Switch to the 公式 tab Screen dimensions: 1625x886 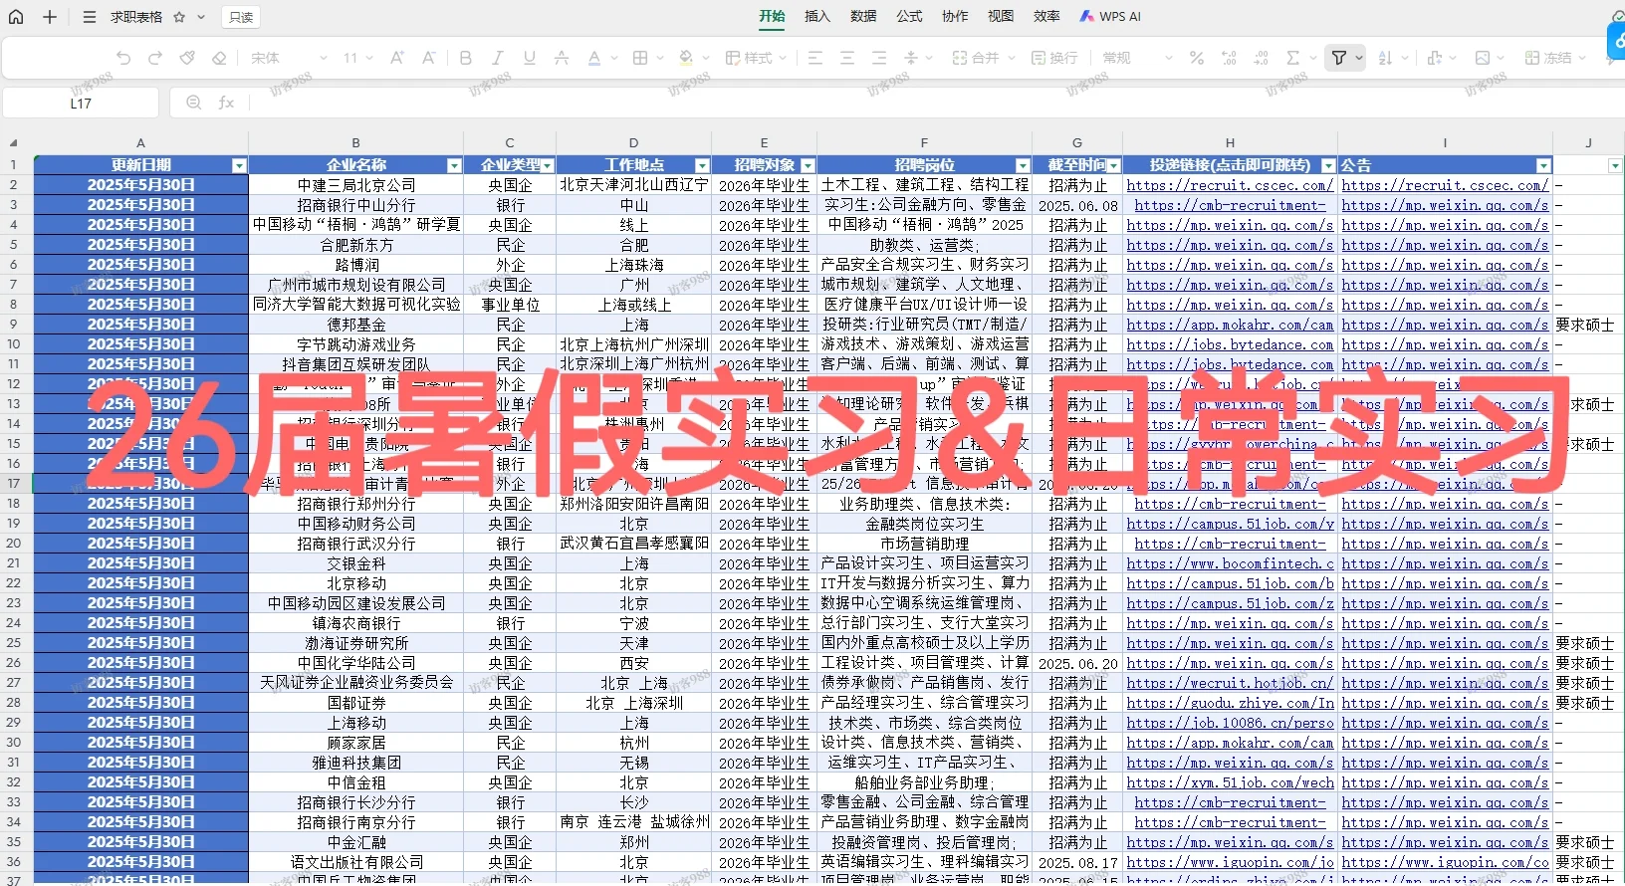click(x=909, y=17)
